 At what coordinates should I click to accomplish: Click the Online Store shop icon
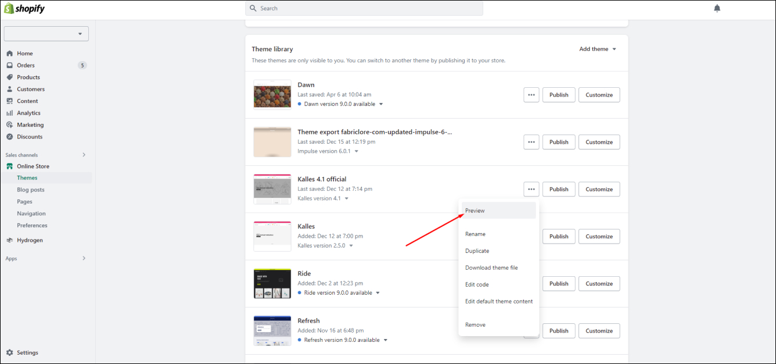click(10, 166)
